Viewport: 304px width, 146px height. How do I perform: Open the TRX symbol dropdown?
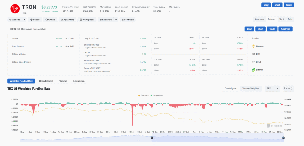273,88
